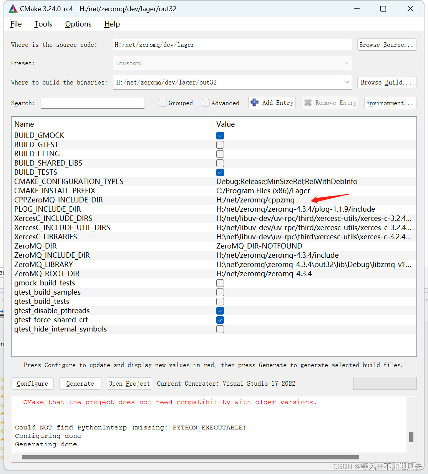Screen dimensions: 428x474
Task: Minimize the CMake window
Action: pyautogui.click(x=356, y=8)
